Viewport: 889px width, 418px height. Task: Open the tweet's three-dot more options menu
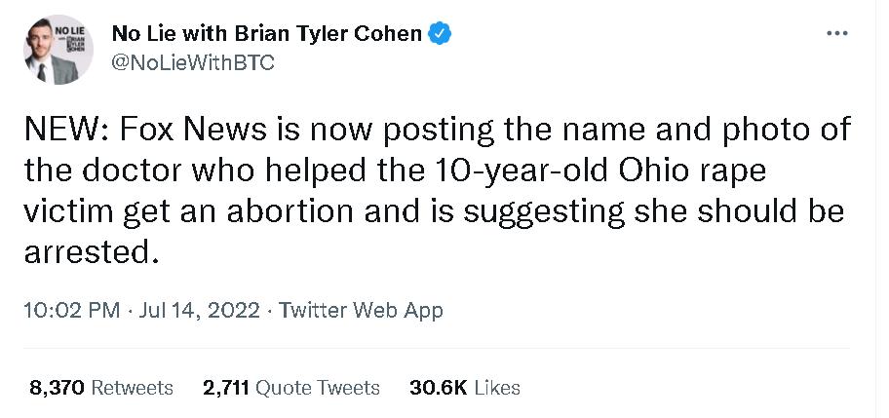tap(836, 33)
